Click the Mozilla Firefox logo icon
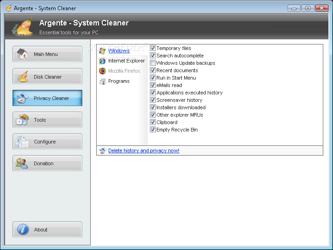The image size is (333, 250). pos(102,71)
